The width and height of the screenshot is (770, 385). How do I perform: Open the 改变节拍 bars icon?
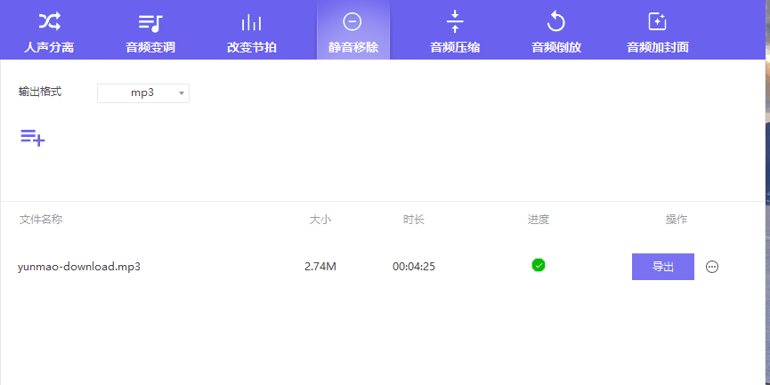click(251, 22)
